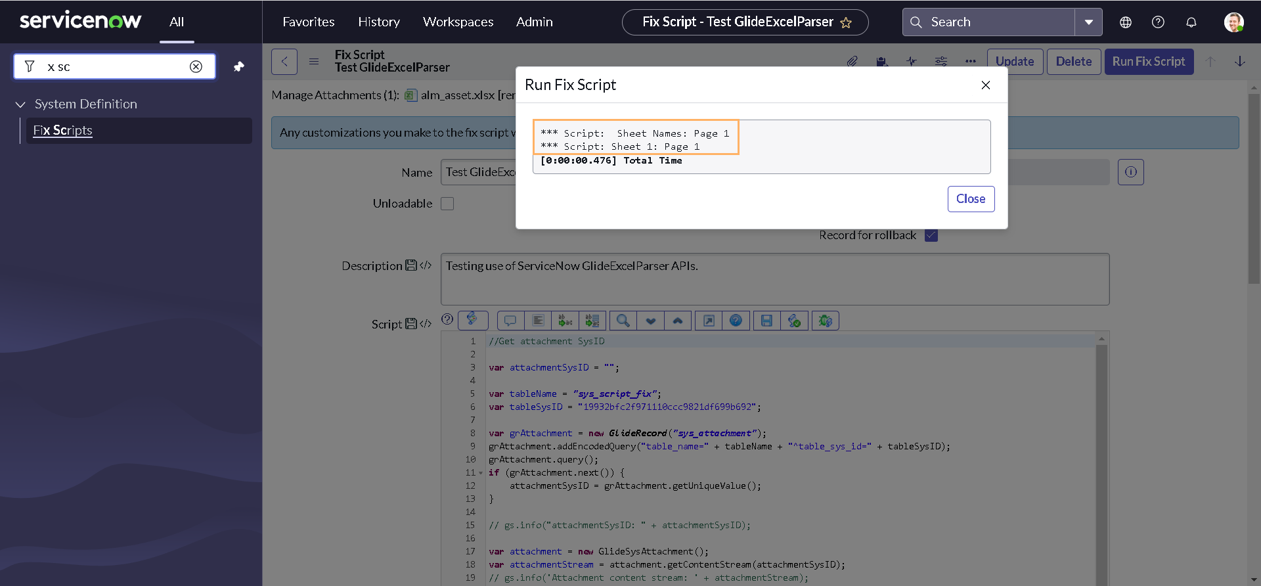Toggle full screen script editor
This screenshot has width=1261, height=586.
(709, 321)
